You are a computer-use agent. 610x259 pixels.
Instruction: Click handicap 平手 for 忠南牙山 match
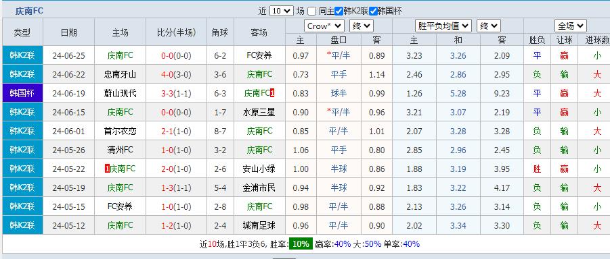339,74
